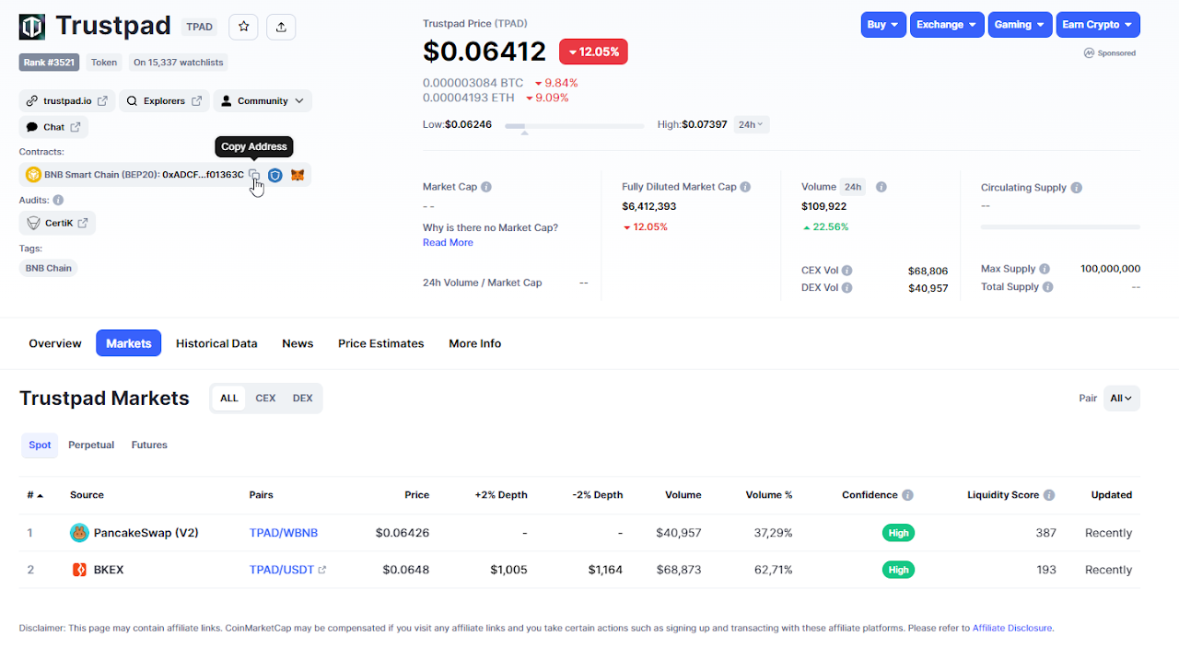The image size is (1179, 659).
Task: Click Liquidity Score column info icon
Action: pyautogui.click(x=1049, y=495)
